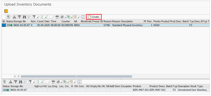The width and height of the screenshot is (211, 96).
Task: Print the upper grid via printer icon
Action: pos(57,17)
